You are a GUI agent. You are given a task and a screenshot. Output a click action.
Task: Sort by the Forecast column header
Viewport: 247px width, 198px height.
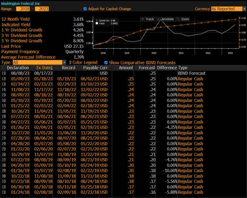[147, 68]
